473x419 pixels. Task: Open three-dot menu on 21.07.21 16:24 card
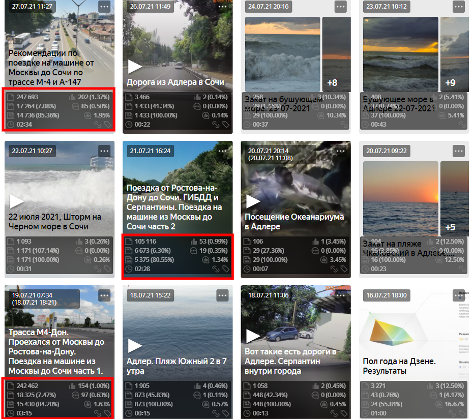coord(223,151)
